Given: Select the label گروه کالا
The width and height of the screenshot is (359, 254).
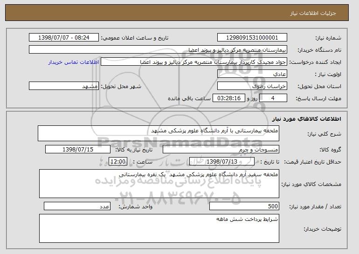Looking at the screenshot, I should click(x=331, y=150).
